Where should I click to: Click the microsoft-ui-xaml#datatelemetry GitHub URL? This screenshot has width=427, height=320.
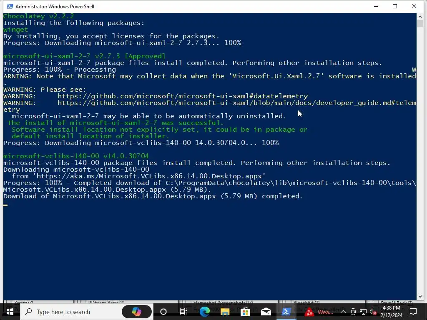[183, 96]
